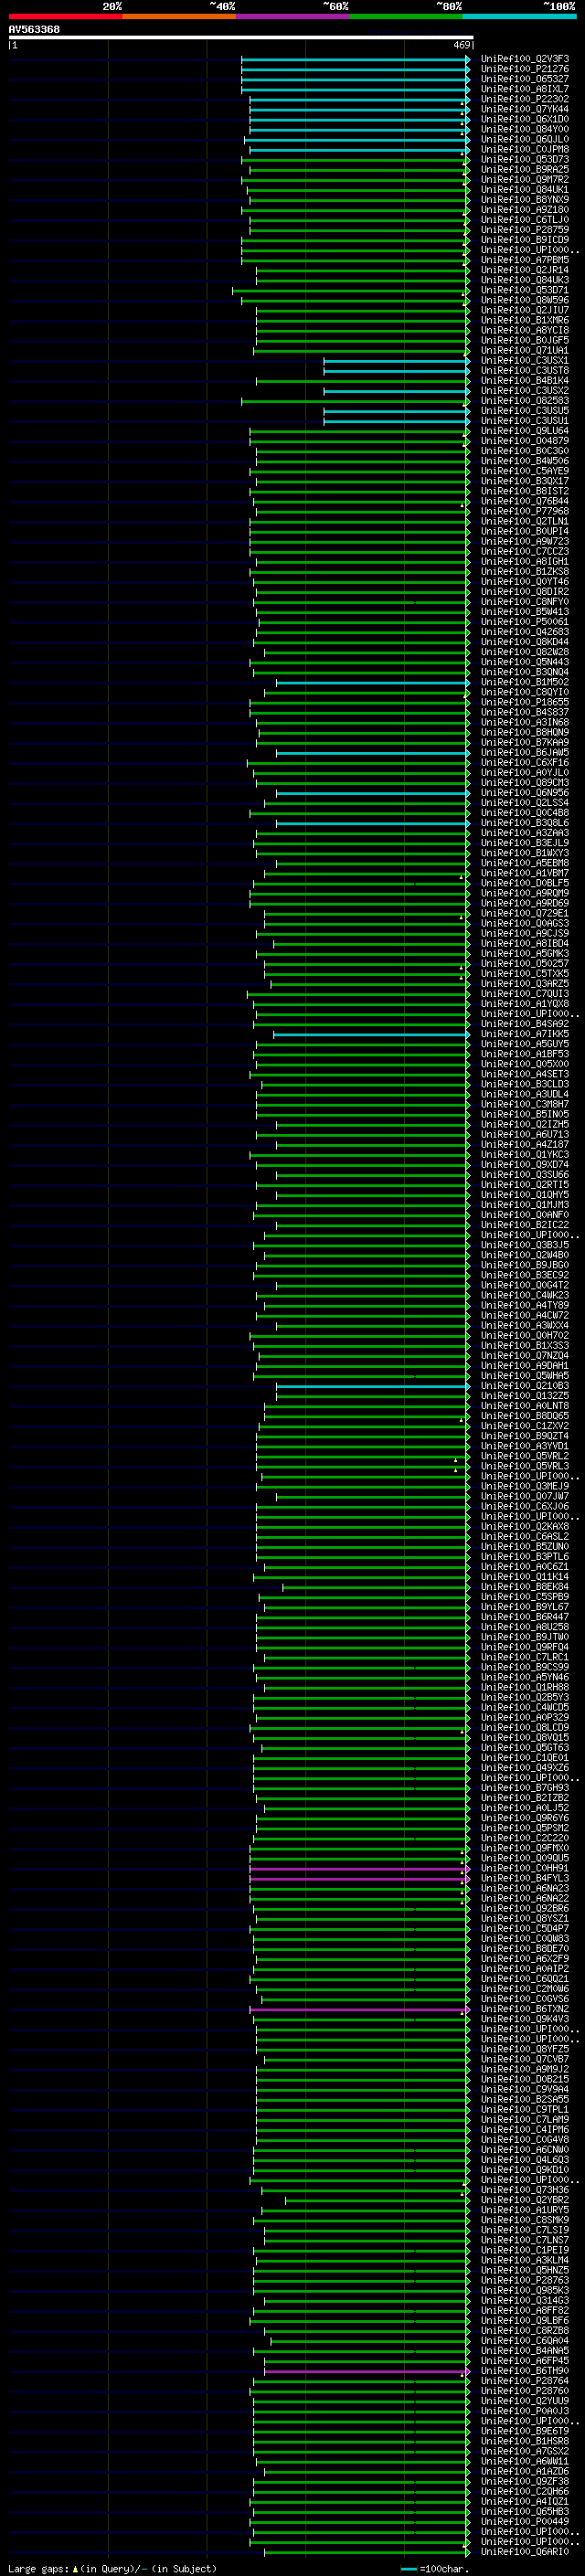This screenshot has height=2576, width=585.
Task: Select hit label UniRef100_Q2LSS4
Action: pos(525,803)
